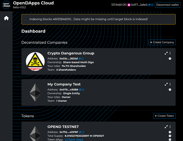Click the Create Token button
The height and width of the screenshot is (141, 183).
(164, 116)
